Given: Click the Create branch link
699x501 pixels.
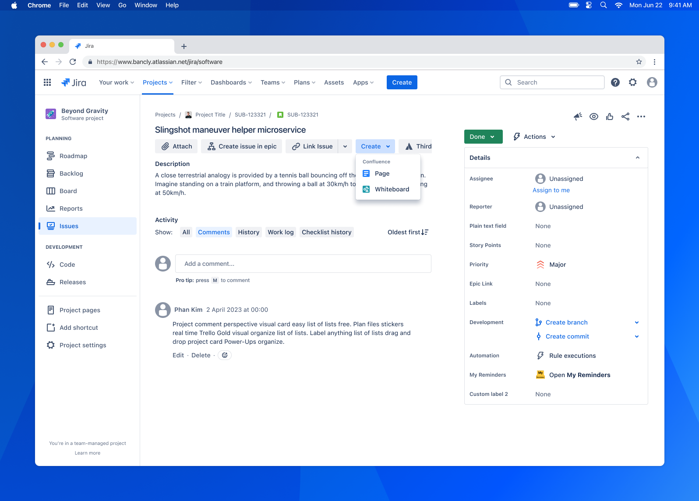Looking at the screenshot, I should point(567,322).
